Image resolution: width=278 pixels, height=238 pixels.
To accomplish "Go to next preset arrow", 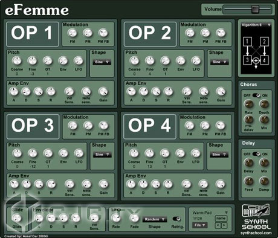I will (224, 225).
